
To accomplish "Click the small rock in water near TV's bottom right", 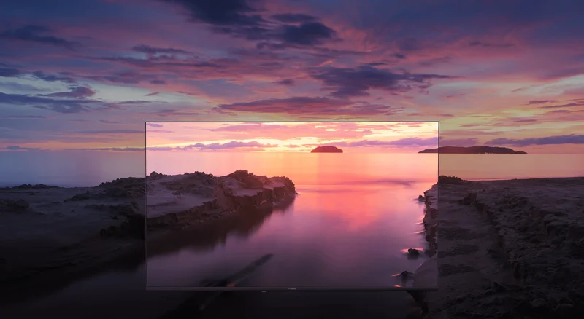I will (413, 252).
